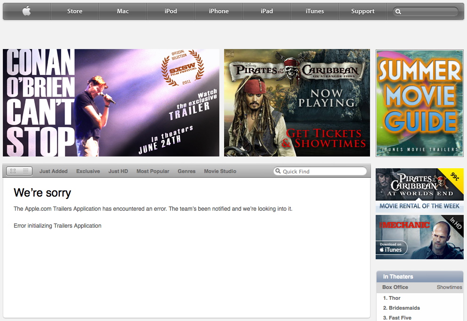Viewport: 467px width, 321px height.
Task: Select the Just Added tab
Action: tap(54, 171)
